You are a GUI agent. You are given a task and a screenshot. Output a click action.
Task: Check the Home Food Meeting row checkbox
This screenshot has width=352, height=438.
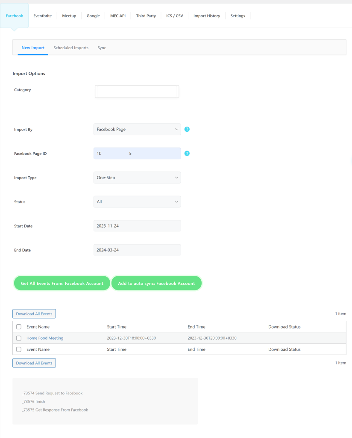click(x=18, y=338)
